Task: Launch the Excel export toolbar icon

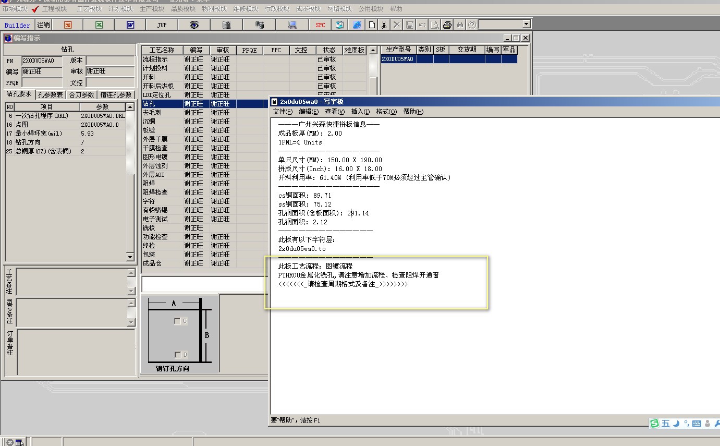Action: click(99, 25)
